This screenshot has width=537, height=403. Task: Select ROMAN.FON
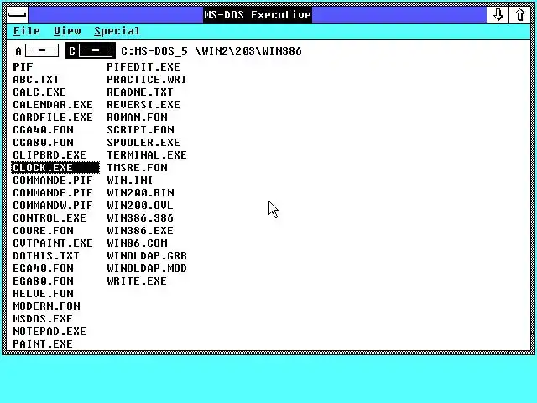tap(137, 118)
